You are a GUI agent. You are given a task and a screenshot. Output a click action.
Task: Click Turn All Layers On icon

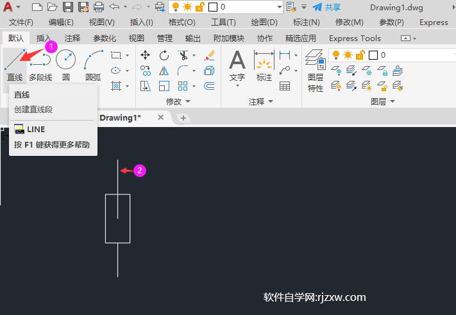[336, 86]
